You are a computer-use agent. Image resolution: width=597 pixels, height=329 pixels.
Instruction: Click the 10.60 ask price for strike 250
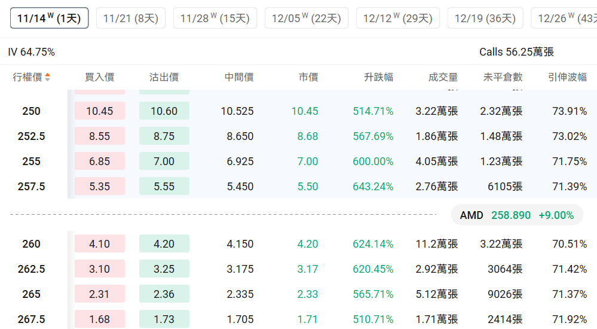164,111
